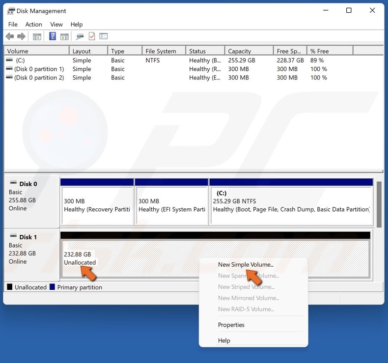Open the File menu
This screenshot has height=363, width=388.
pos(13,25)
